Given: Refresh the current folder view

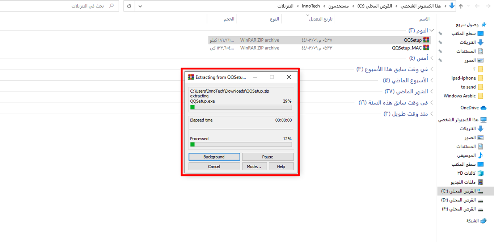Looking at the screenshot, I should [x=129, y=6].
